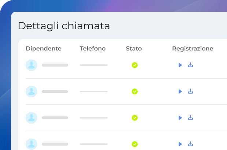Open the fourth employee's avatar
The image size is (227, 150).
31,144
